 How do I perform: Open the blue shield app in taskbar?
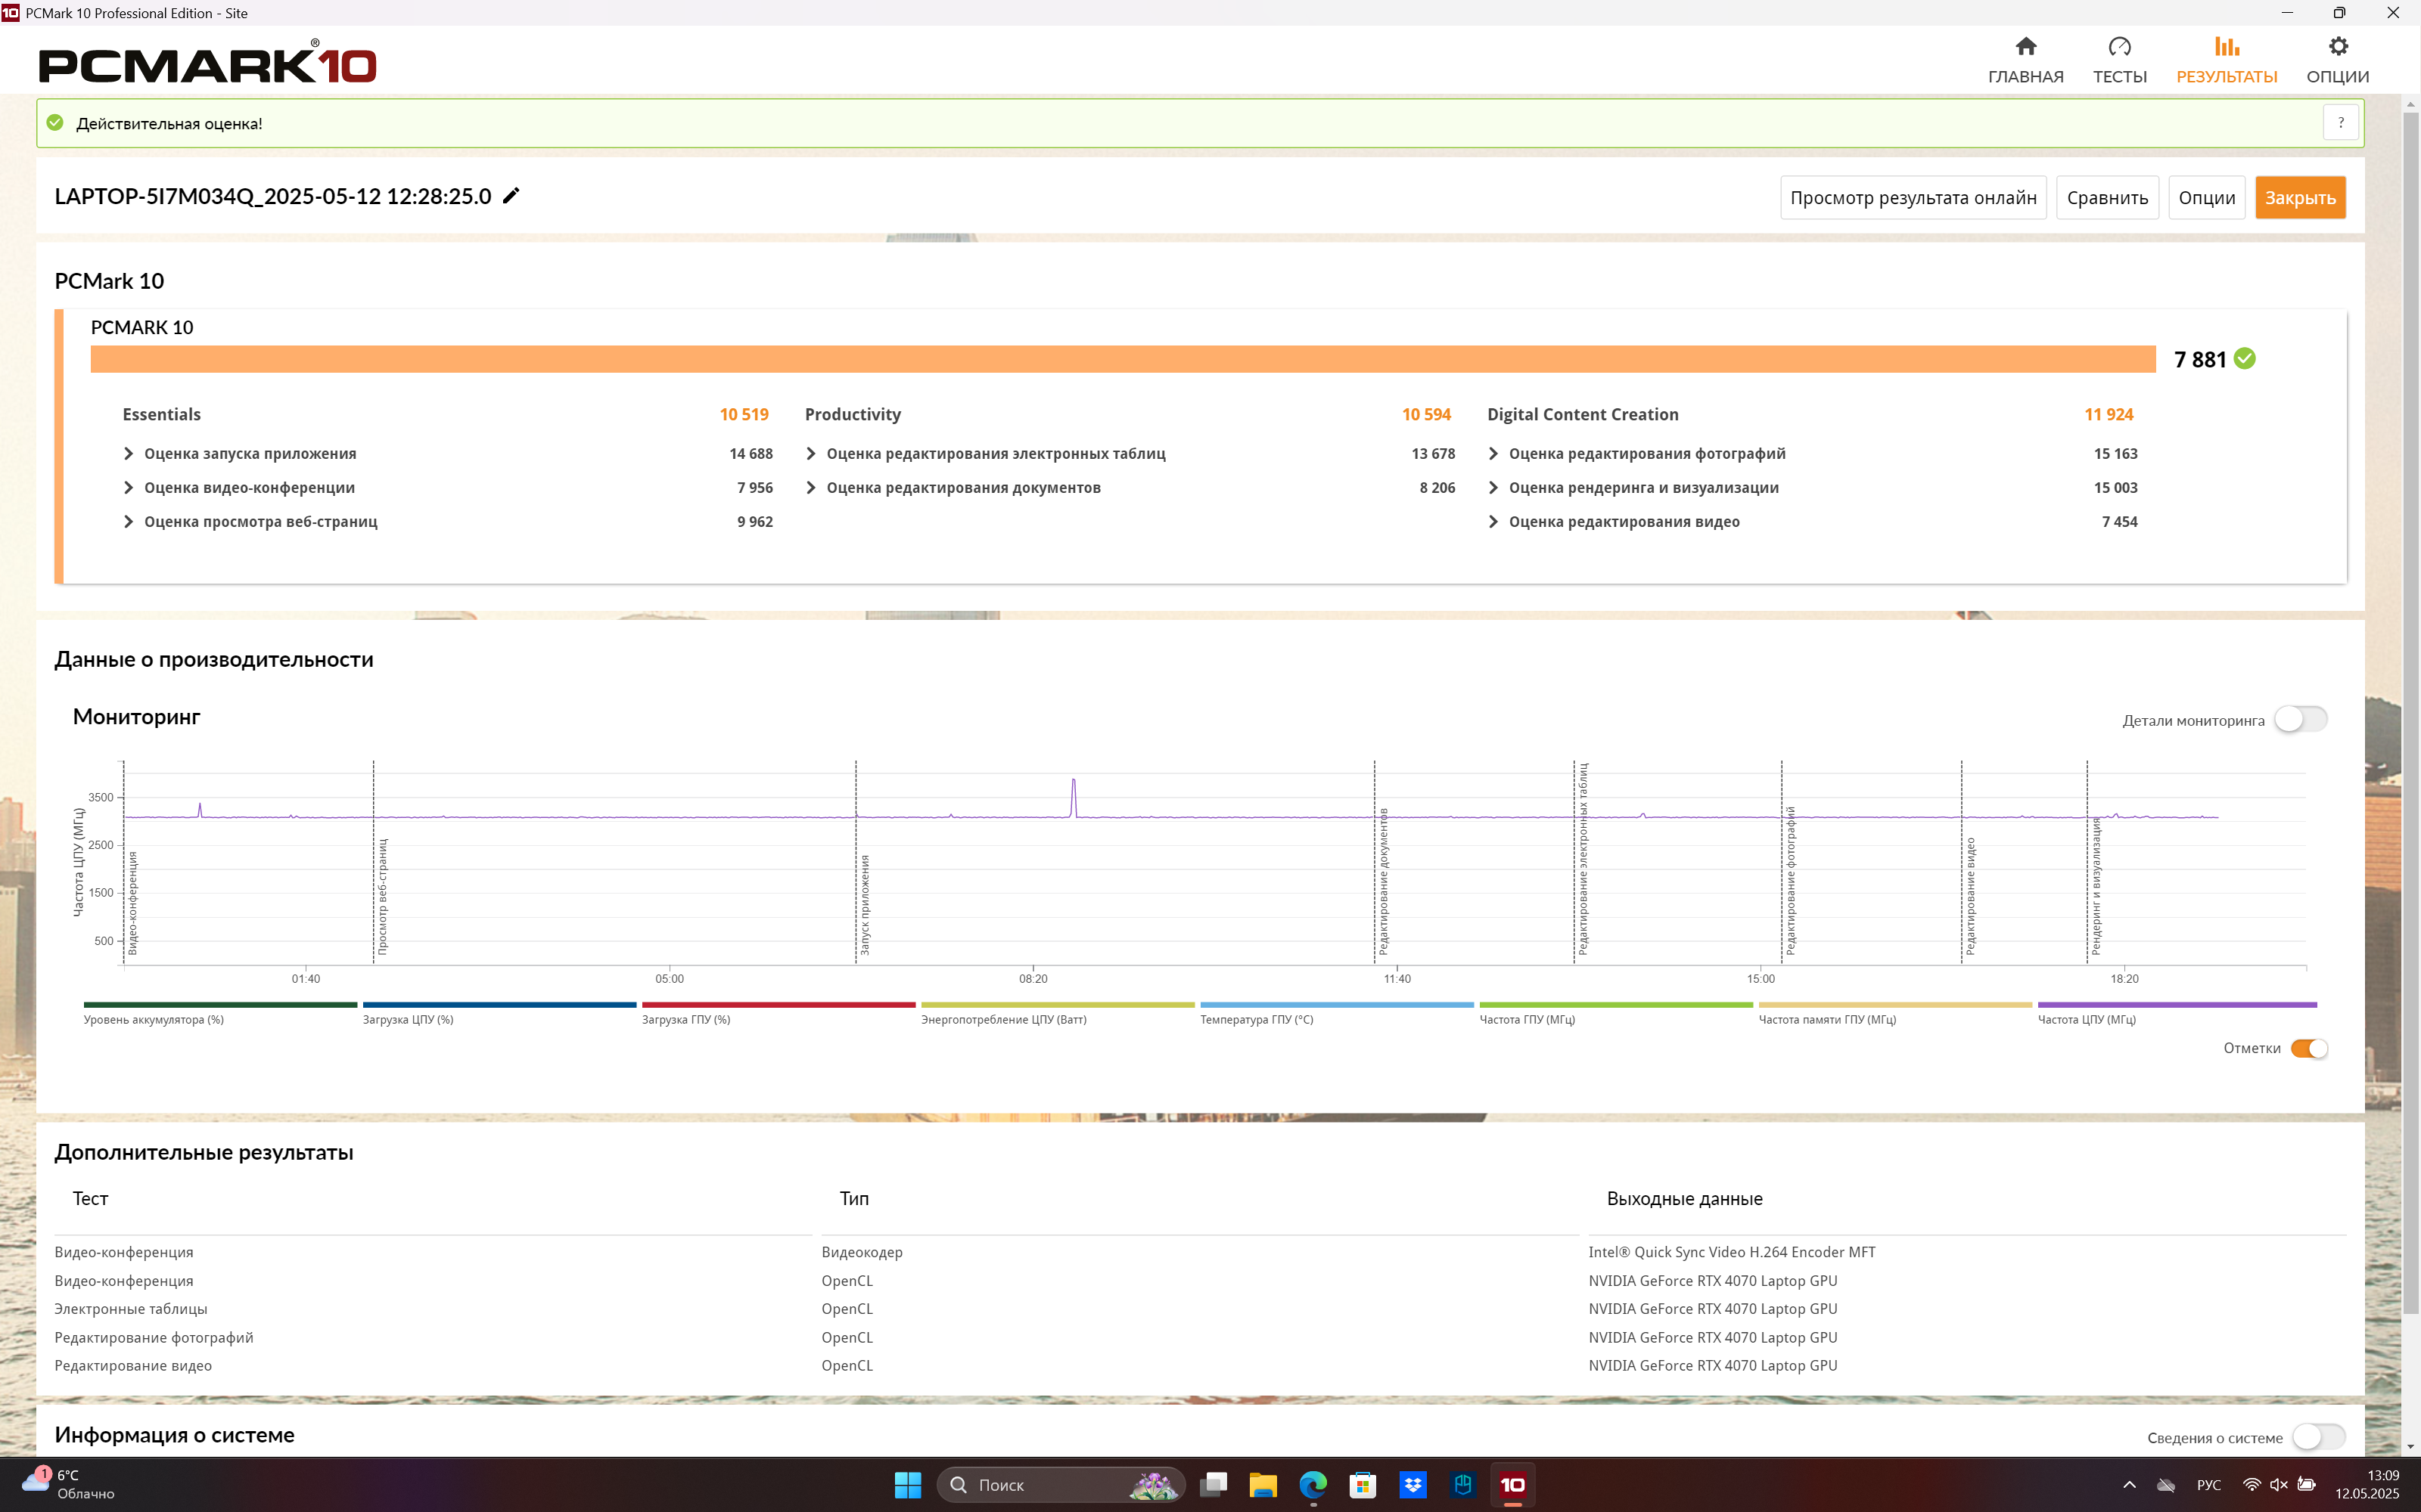click(x=1462, y=1485)
